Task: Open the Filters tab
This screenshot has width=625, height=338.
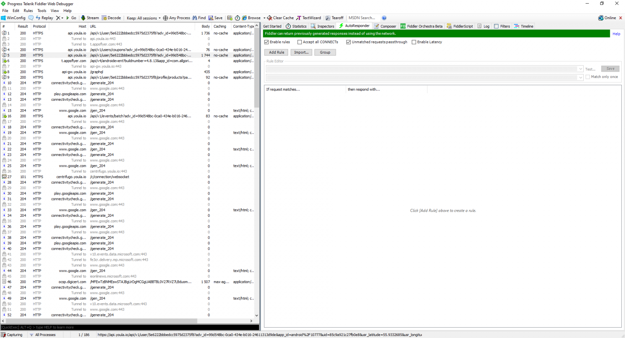Action: tap(502, 26)
